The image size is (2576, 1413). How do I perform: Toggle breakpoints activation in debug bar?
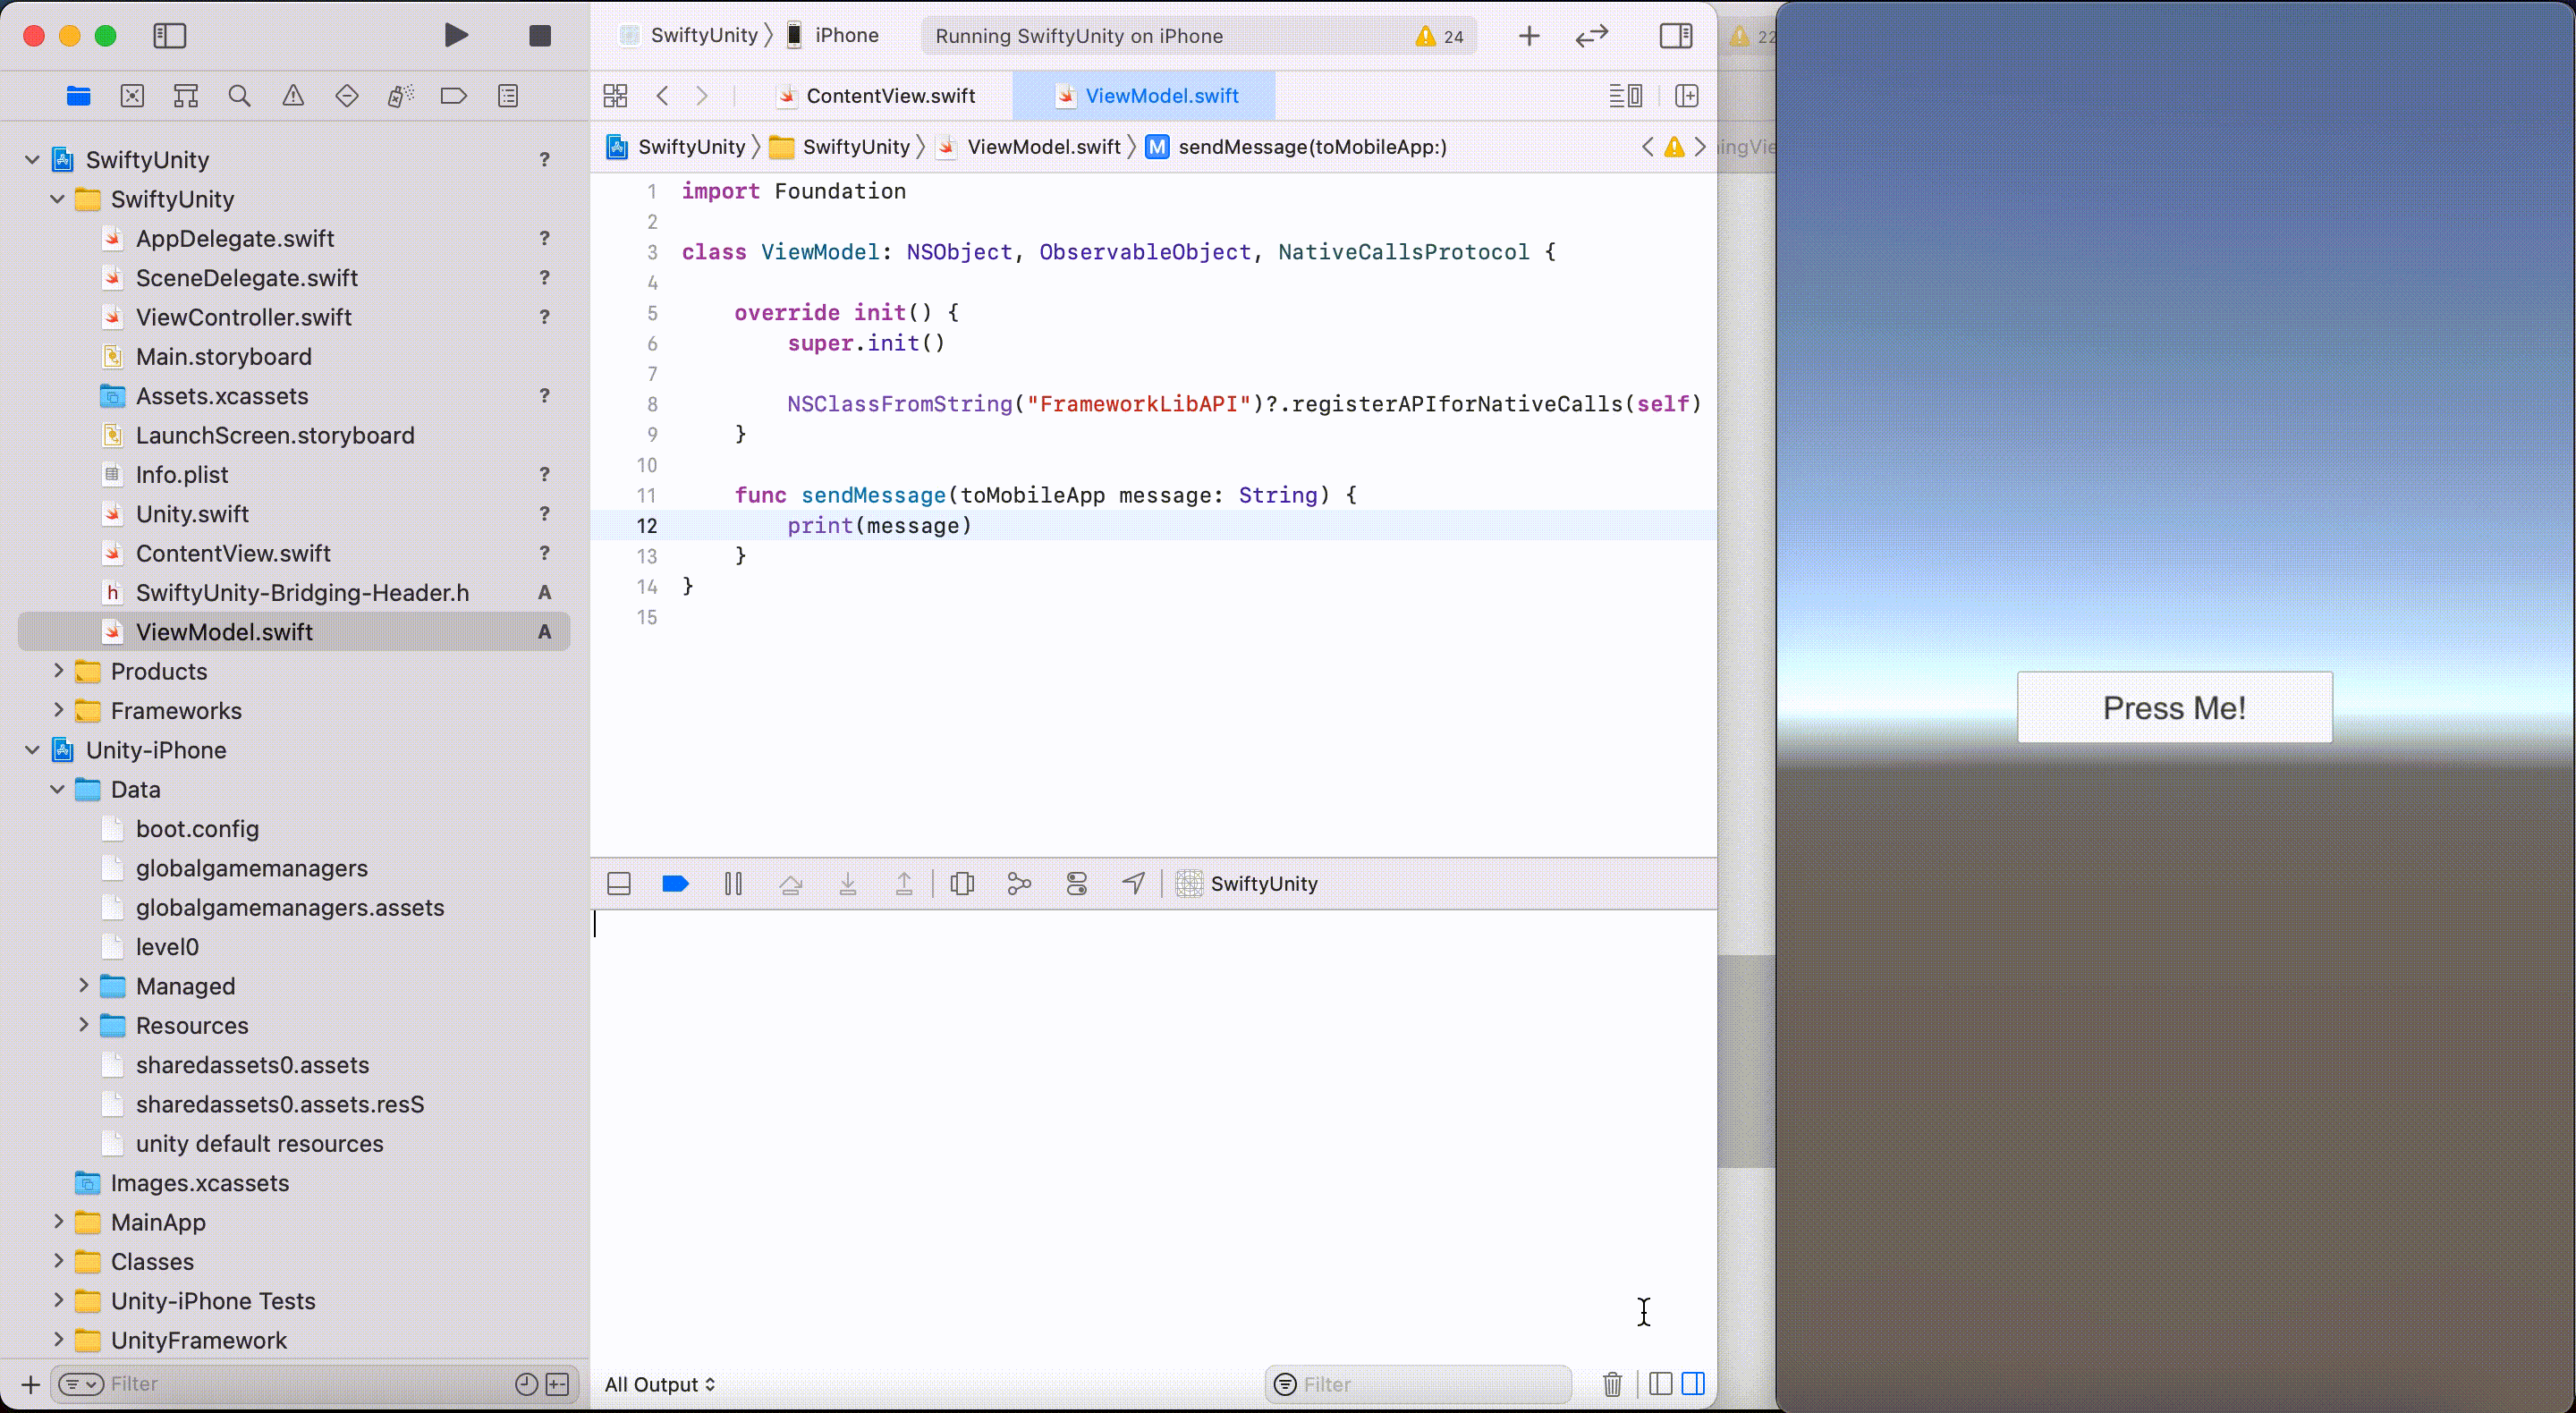pyautogui.click(x=676, y=884)
